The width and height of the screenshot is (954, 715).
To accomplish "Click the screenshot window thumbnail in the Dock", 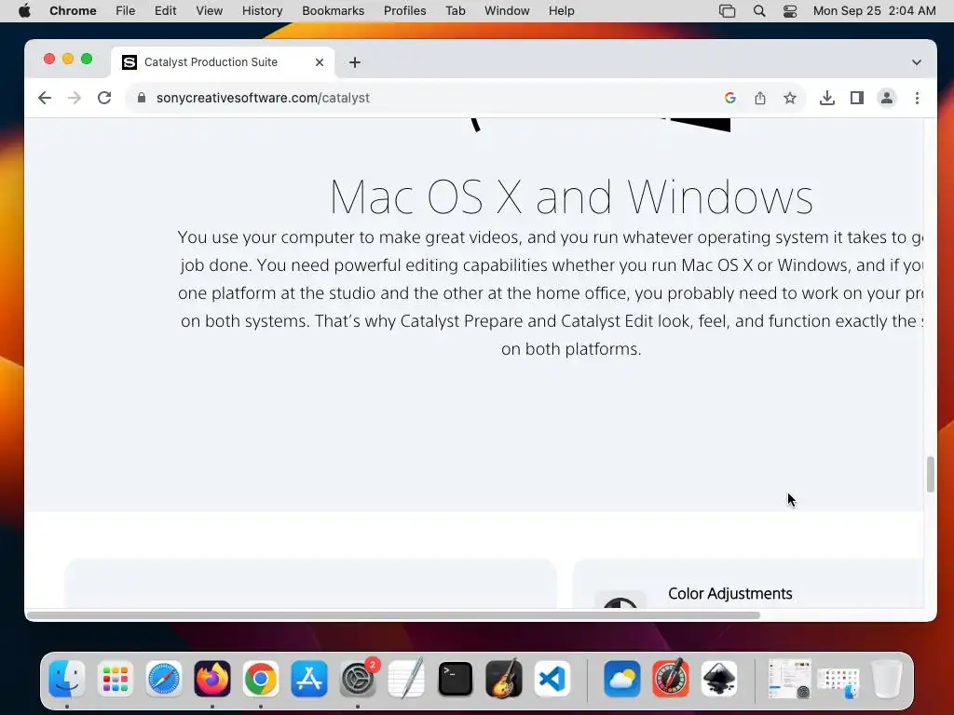I will pyautogui.click(x=789, y=679).
